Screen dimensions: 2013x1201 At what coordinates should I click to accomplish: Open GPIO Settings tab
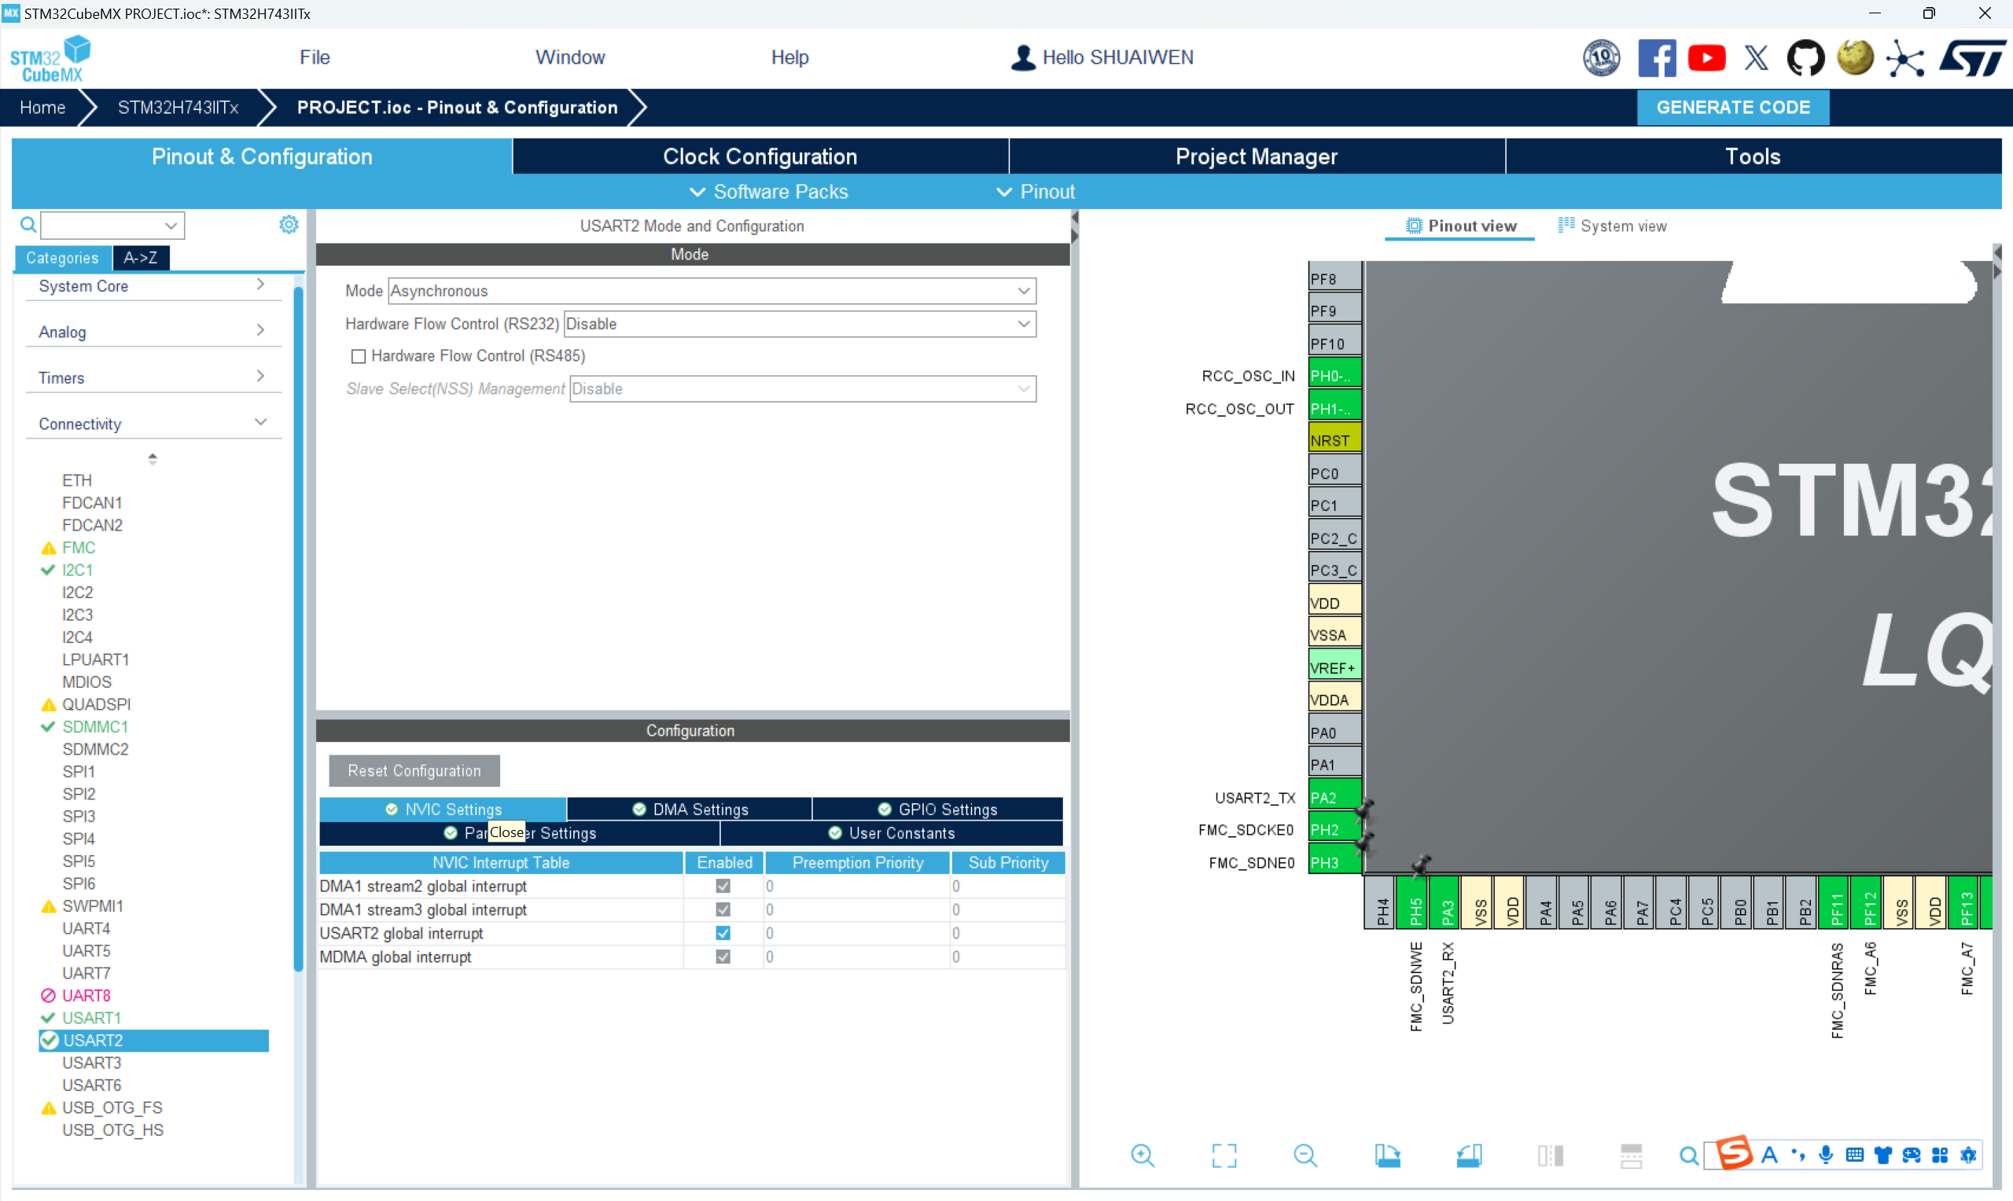[937, 810]
